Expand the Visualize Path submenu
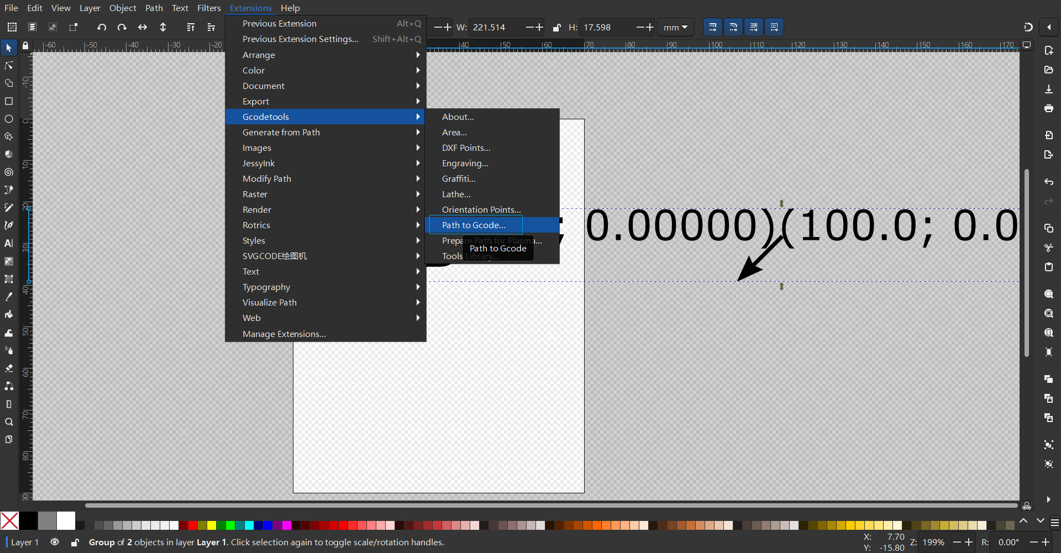This screenshot has width=1061, height=553. pyautogui.click(x=325, y=302)
